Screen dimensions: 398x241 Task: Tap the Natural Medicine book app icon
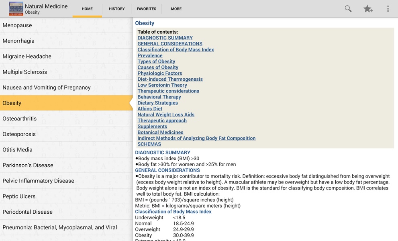(x=16, y=9)
